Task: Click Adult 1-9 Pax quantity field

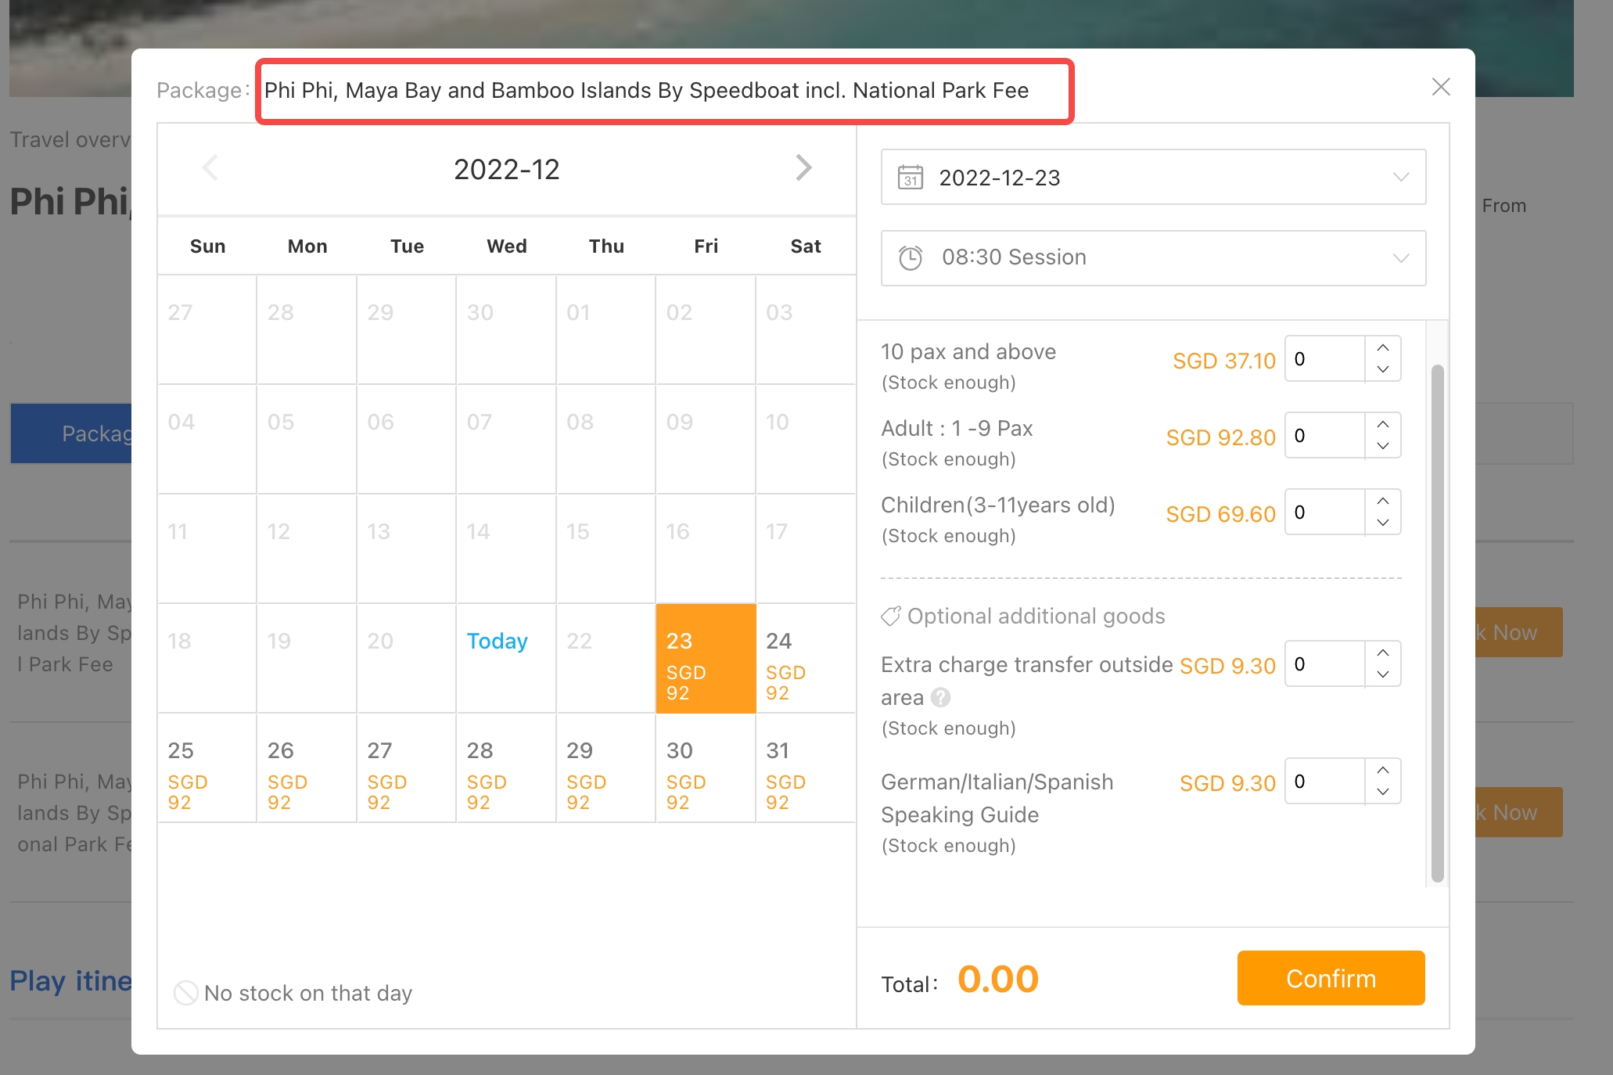Action: click(x=1325, y=436)
